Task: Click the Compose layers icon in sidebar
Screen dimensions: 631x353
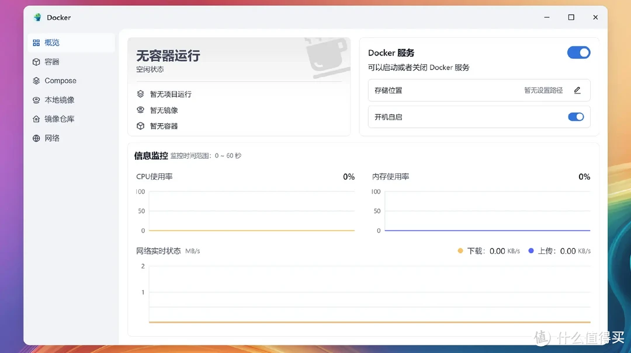Action: point(36,81)
